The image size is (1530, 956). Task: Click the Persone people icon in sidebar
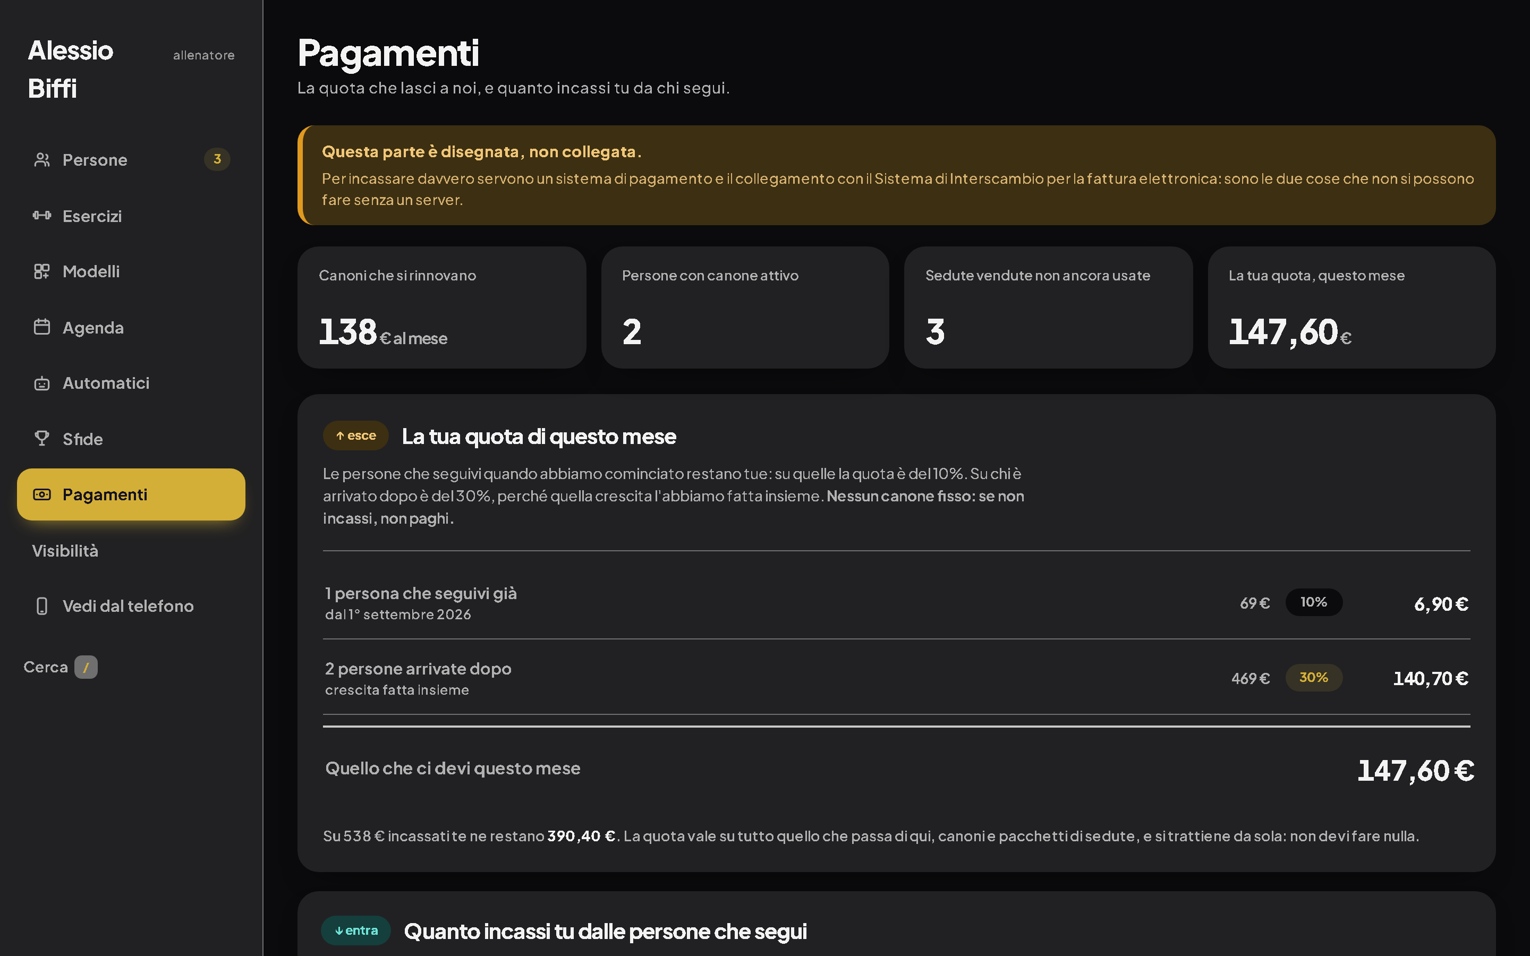click(42, 160)
